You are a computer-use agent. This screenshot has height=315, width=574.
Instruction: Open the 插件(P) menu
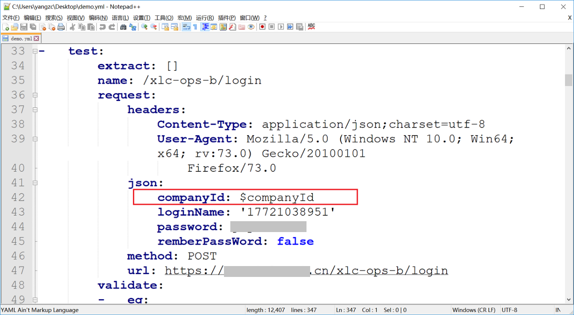227,18
